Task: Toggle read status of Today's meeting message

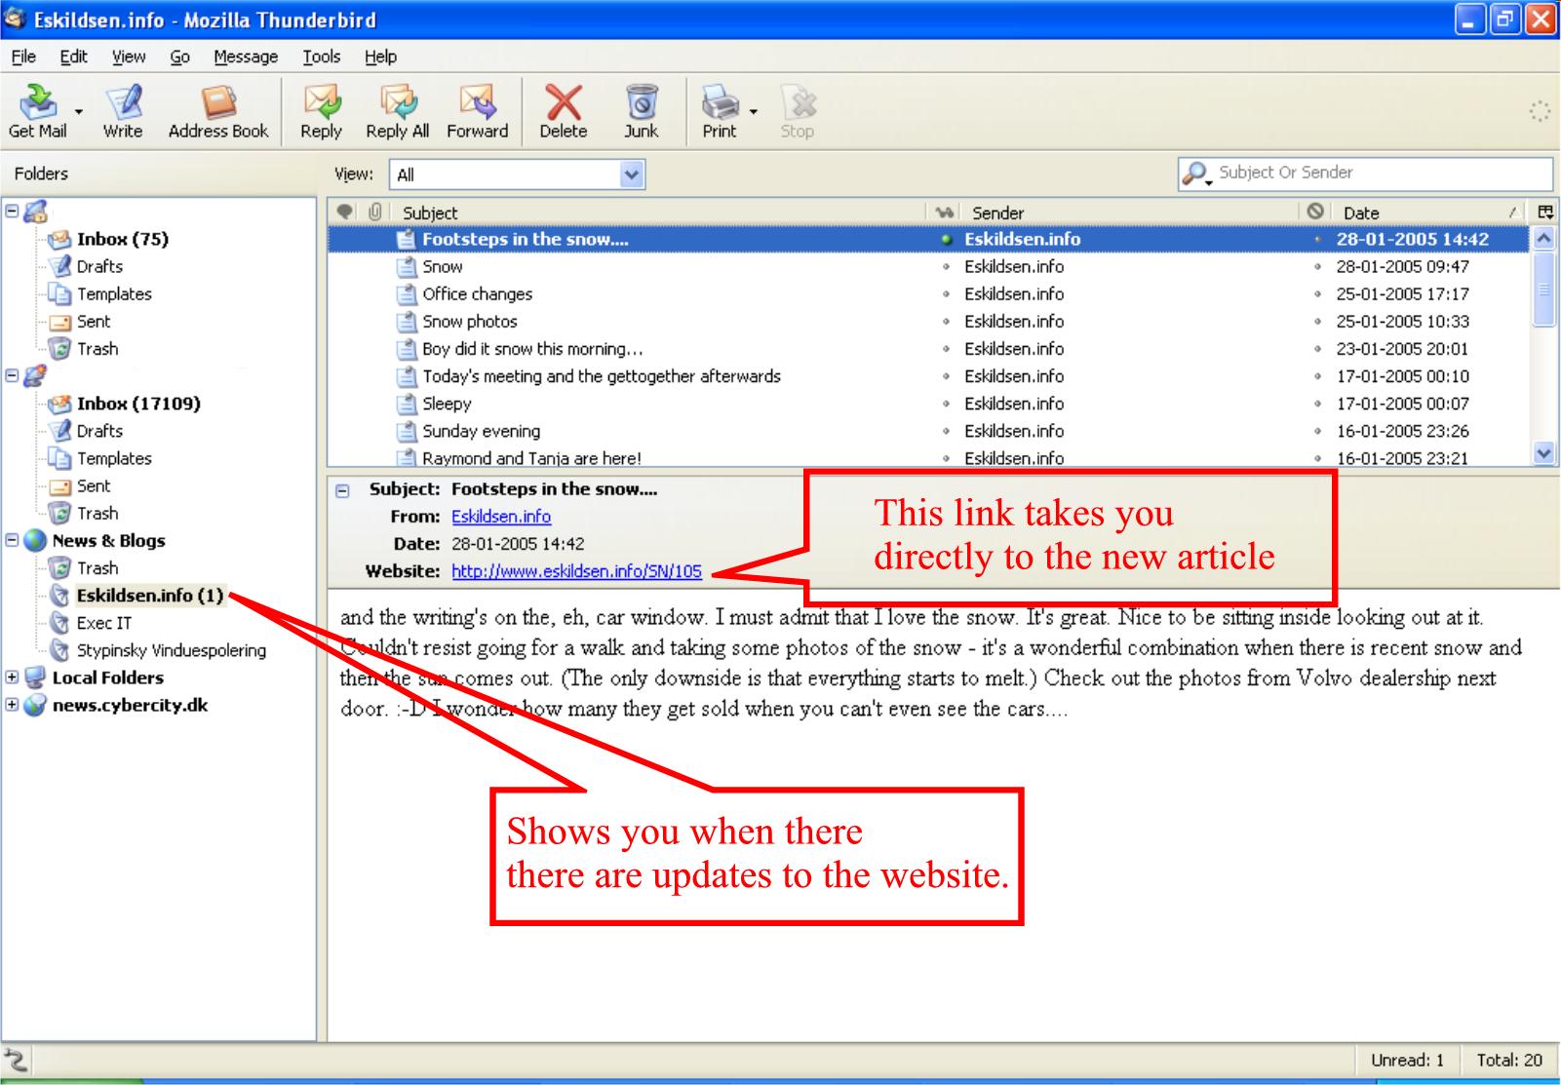Action: (x=946, y=376)
